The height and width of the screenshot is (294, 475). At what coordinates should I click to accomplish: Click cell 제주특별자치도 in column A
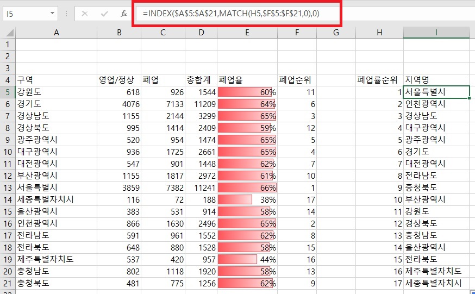click(56, 259)
